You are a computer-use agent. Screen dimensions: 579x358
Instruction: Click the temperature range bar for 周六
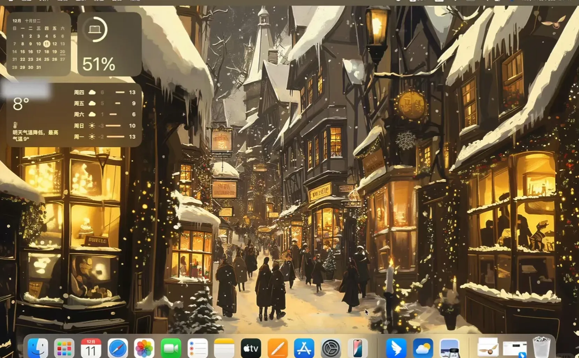click(113, 114)
